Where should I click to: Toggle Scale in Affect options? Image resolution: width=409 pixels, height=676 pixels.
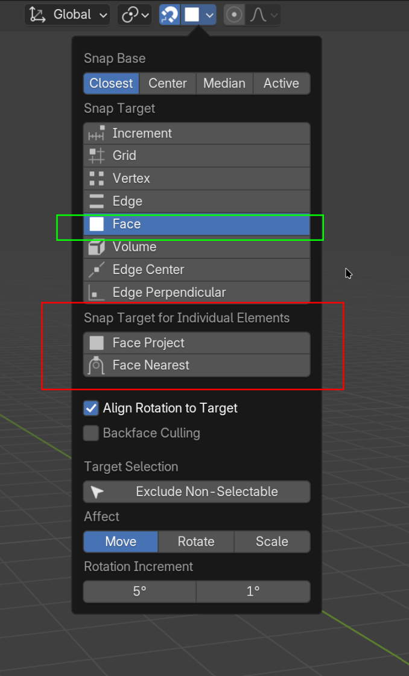(x=272, y=542)
